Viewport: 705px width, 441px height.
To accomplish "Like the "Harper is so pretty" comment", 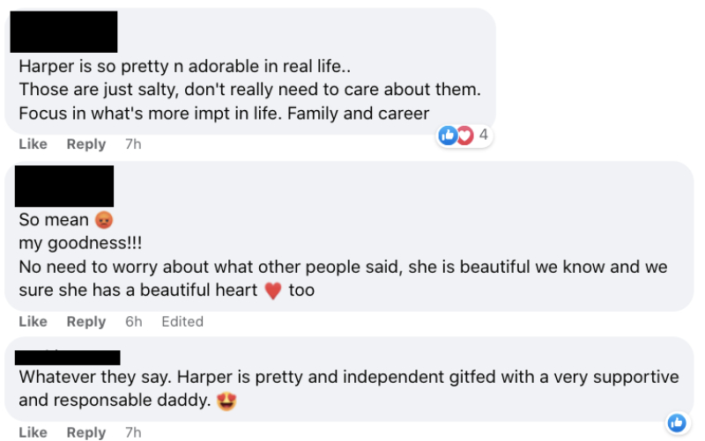I will pos(33,144).
